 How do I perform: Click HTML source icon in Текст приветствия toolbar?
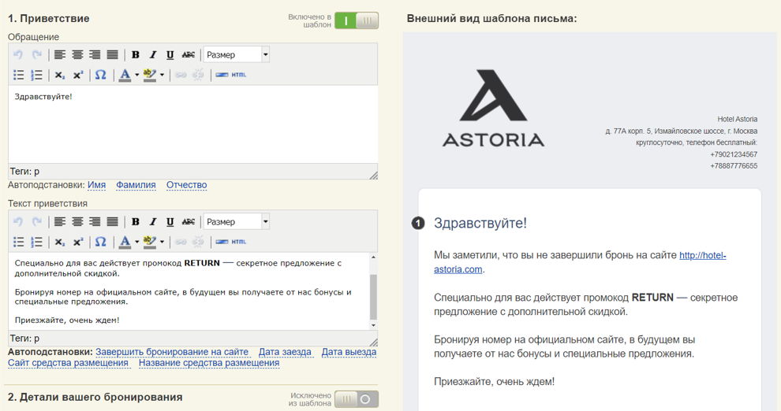point(231,242)
